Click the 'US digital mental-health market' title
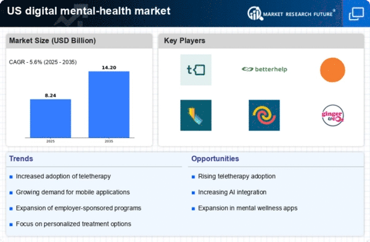This screenshot has width=370, height=242. [x=89, y=11]
